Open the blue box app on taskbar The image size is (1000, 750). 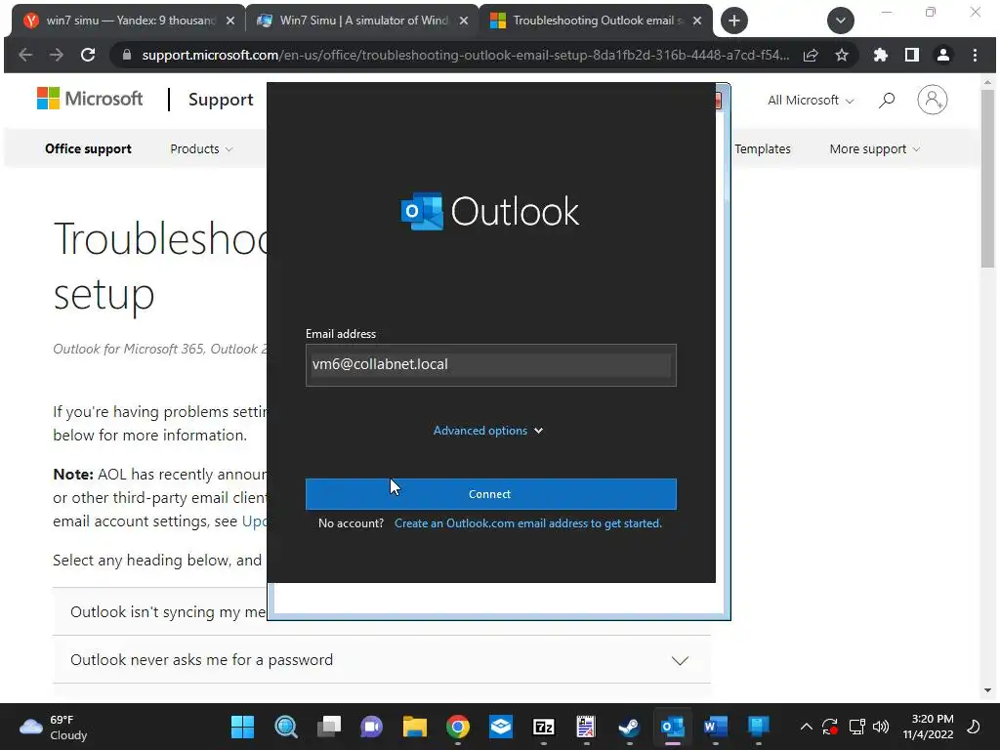501,727
